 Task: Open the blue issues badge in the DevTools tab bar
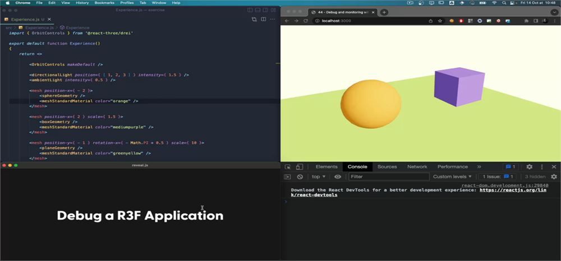click(x=511, y=167)
